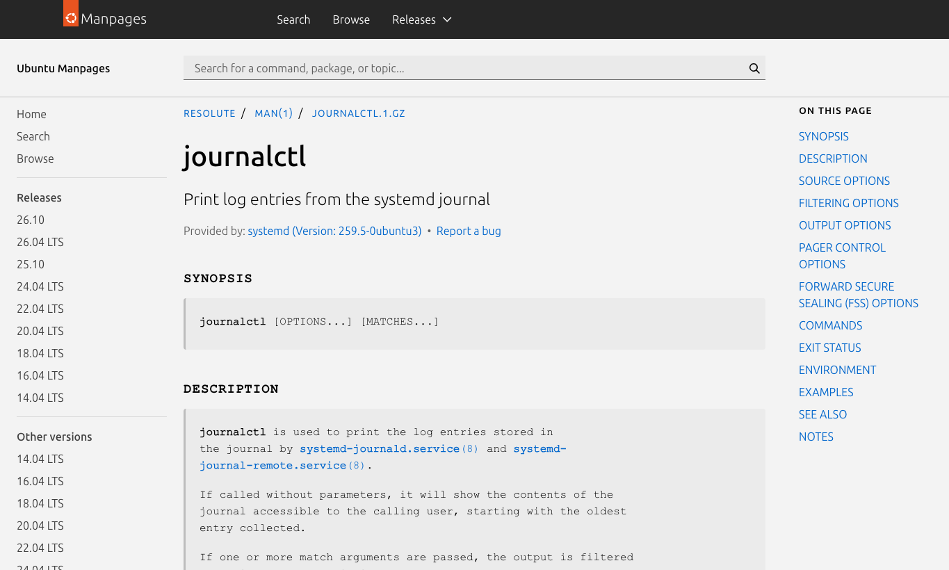Jump to EXIT STATUS section
Viewport: 949px width, 570px height.
[830, 348]
